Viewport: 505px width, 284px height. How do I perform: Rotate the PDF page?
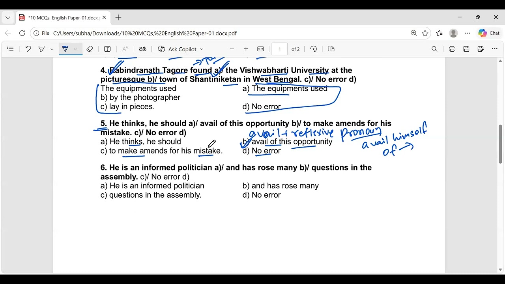314,49
